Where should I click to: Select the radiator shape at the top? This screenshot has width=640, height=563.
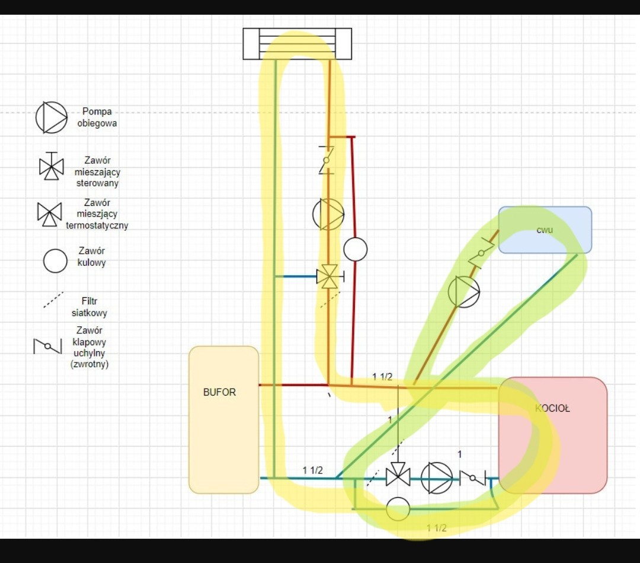coord(297,44)
